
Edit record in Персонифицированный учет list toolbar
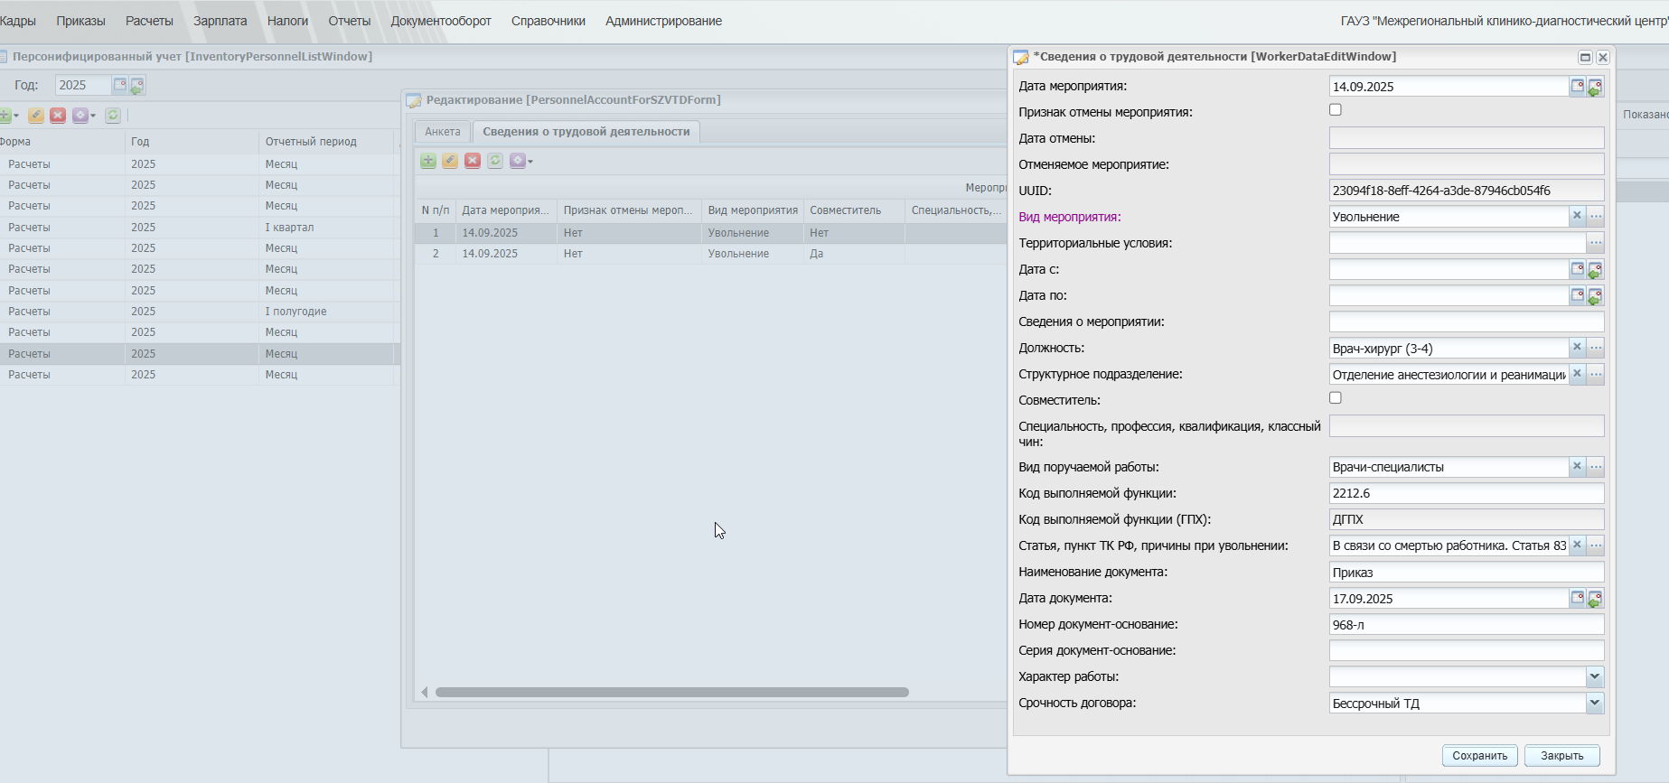click(36, 116)
